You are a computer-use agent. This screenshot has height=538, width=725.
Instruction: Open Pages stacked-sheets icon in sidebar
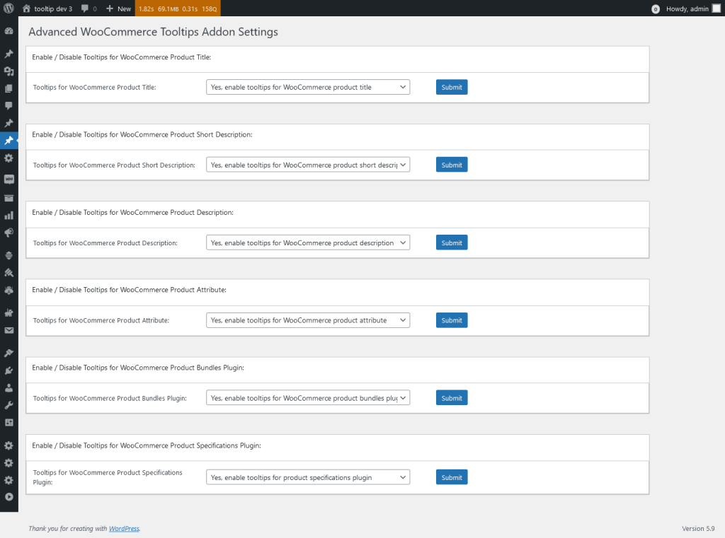(x=8, y=88)
